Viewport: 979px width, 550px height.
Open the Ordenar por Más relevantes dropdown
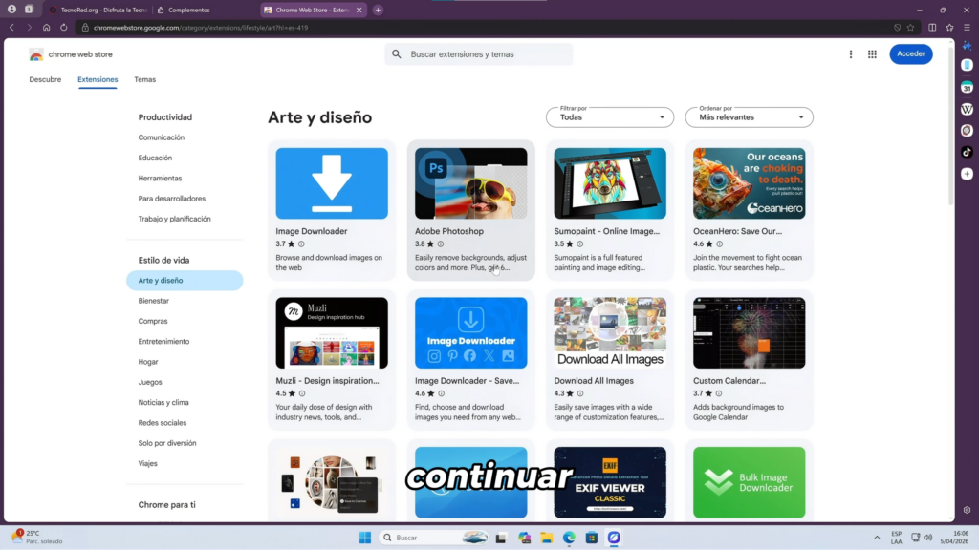coord(749,116)
